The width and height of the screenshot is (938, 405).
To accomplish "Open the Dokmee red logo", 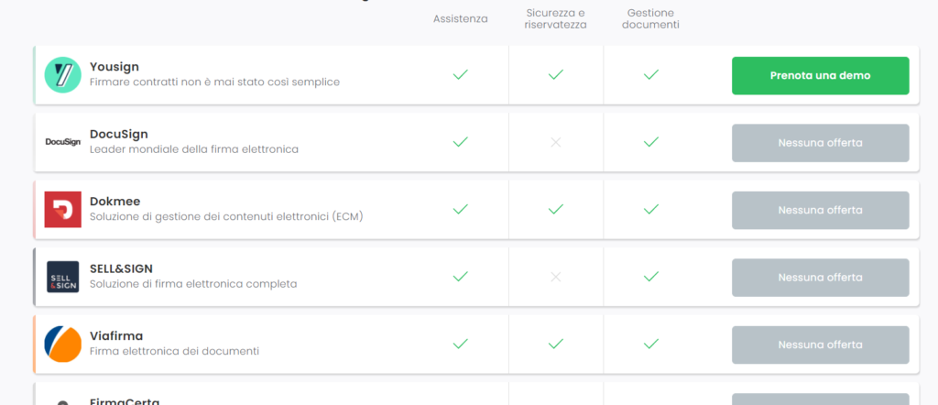I will pos(63,210).
